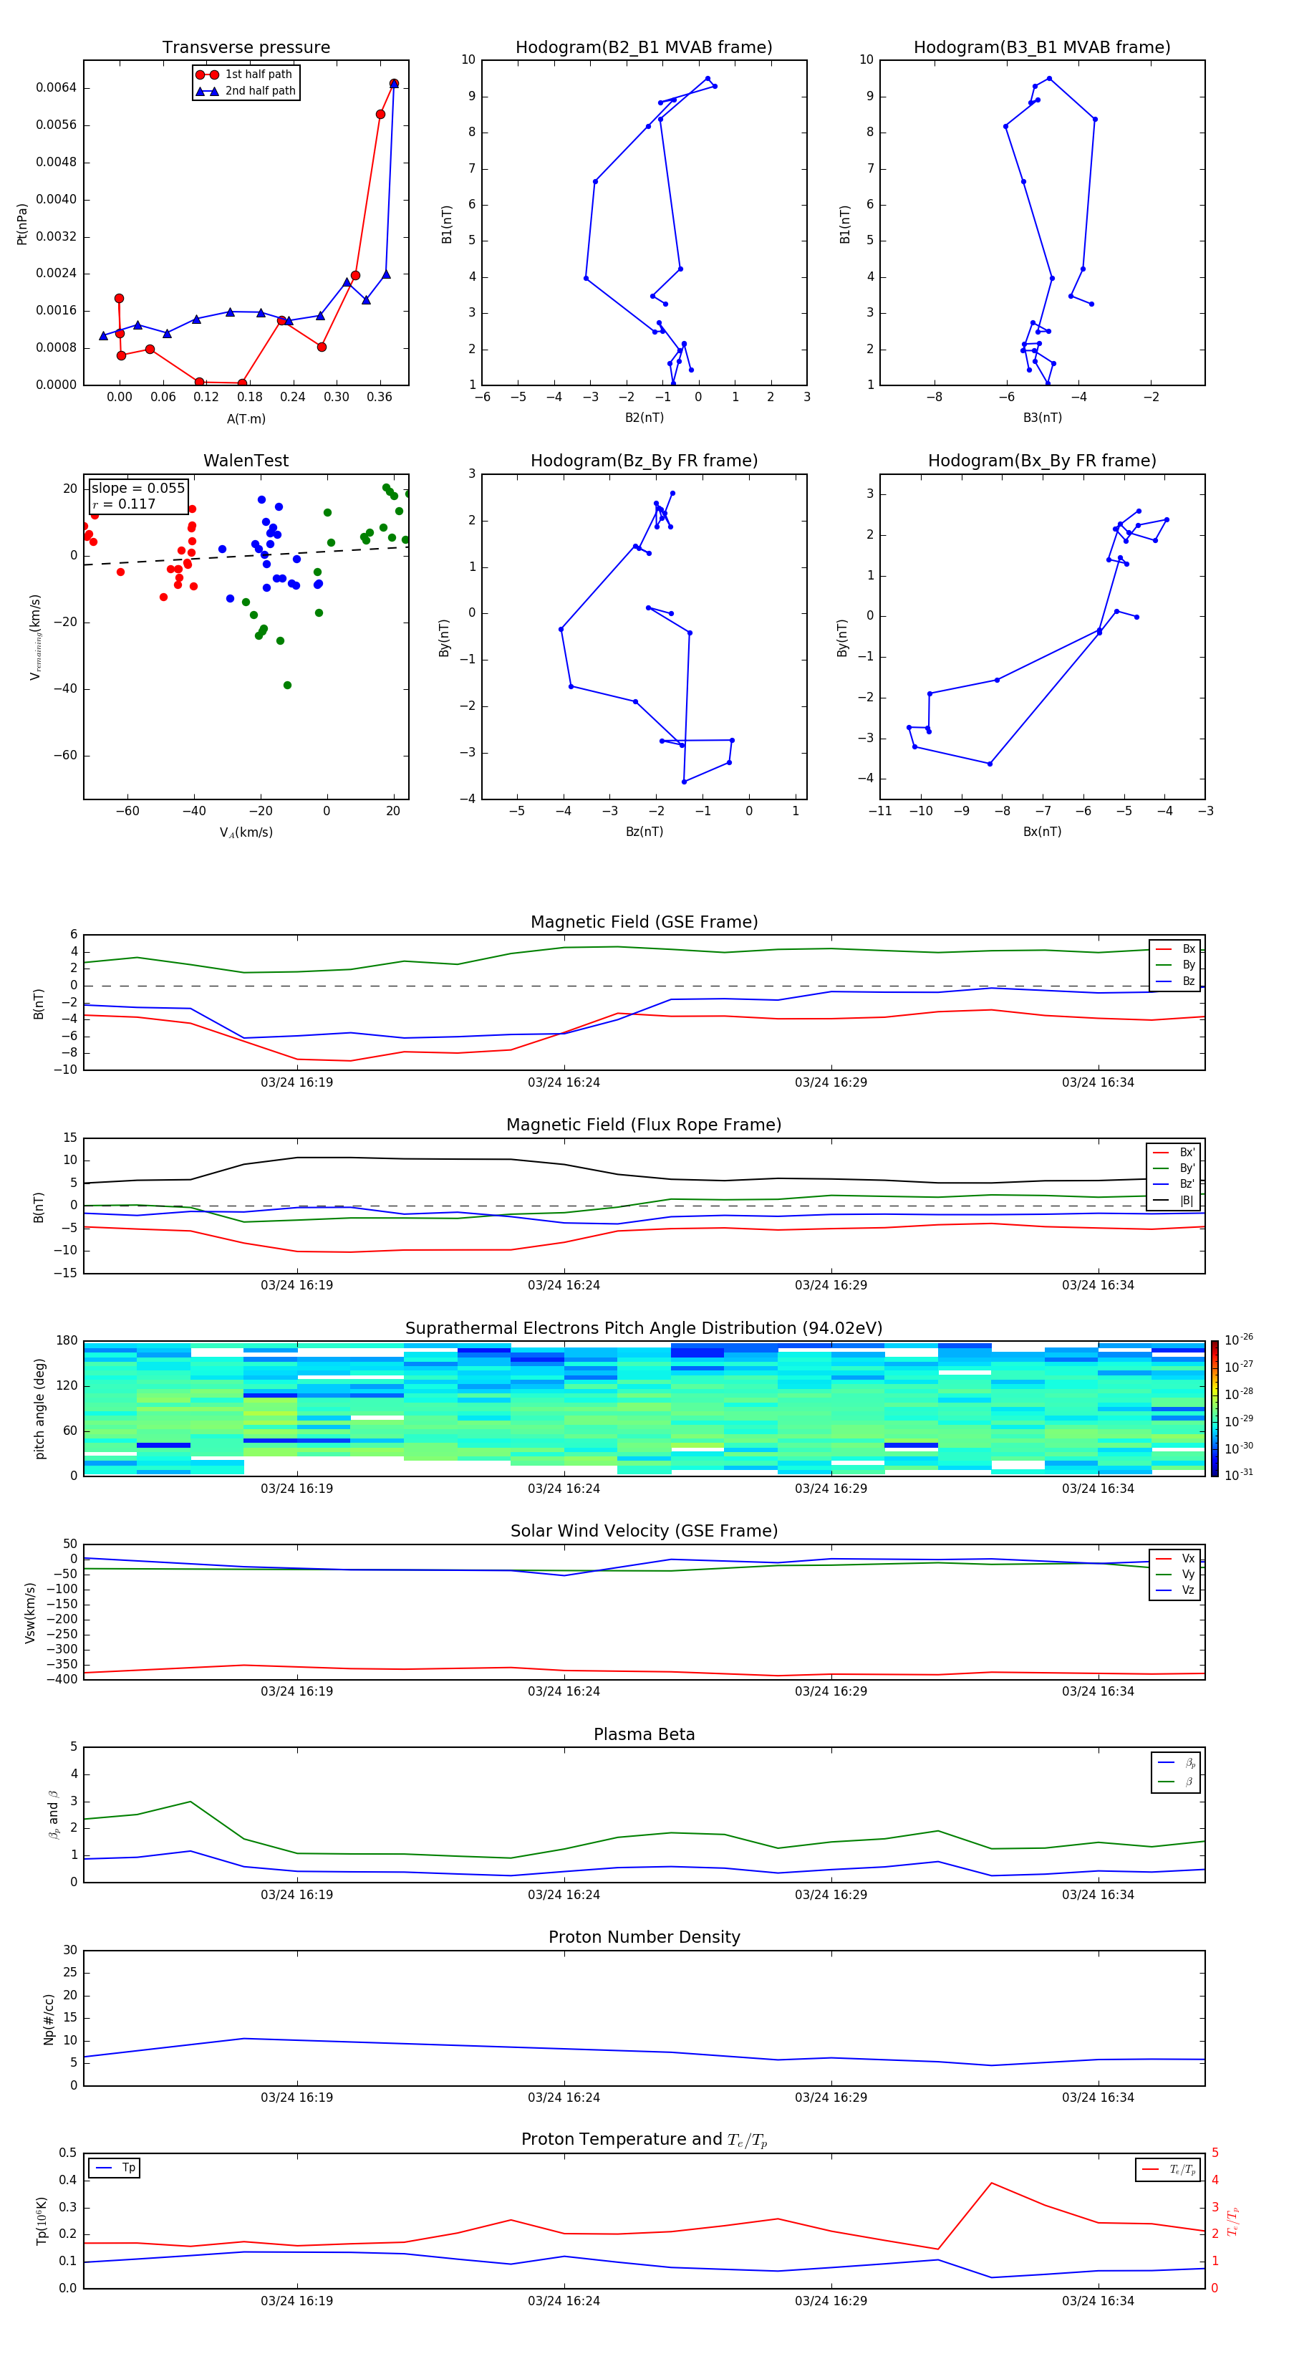
Task: Select Vz in the solar wind legend
Action: tap(1175, 1590)
